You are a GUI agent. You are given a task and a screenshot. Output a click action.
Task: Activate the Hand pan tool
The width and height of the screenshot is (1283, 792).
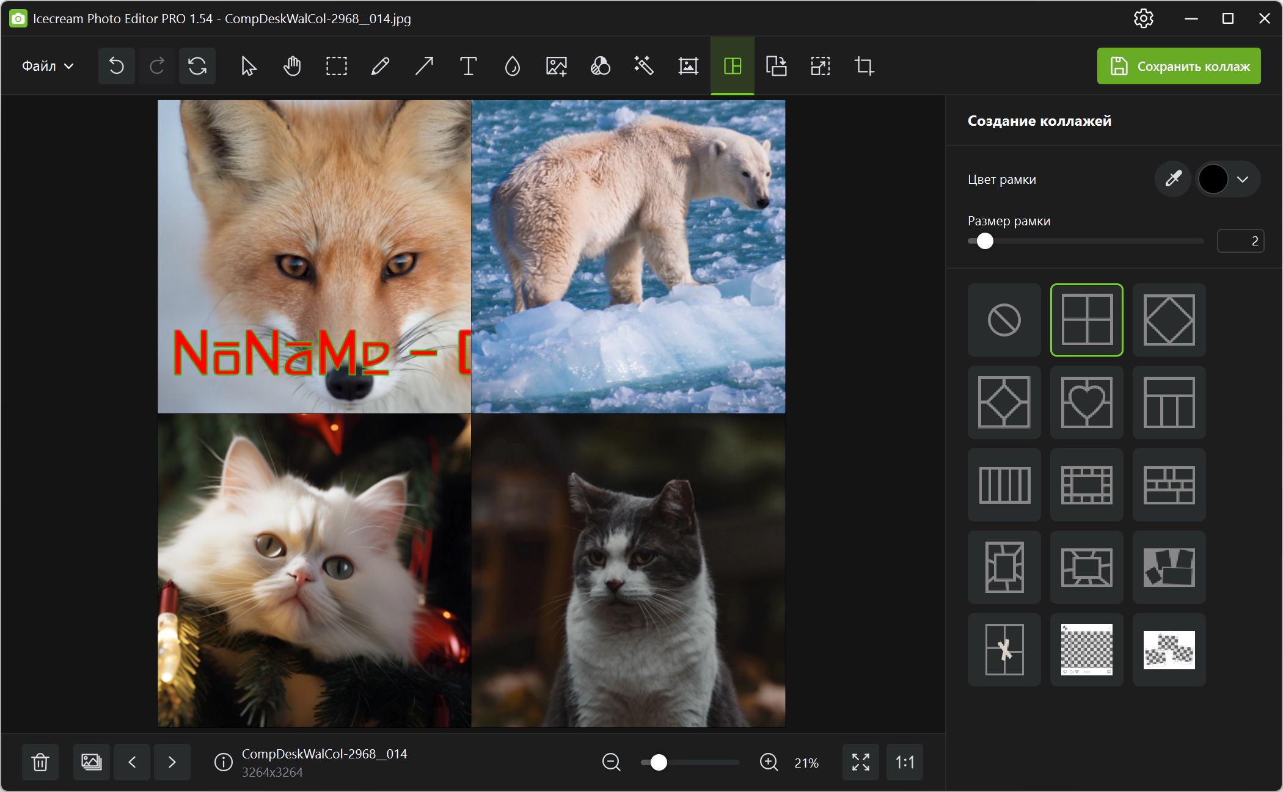(292, 66)
